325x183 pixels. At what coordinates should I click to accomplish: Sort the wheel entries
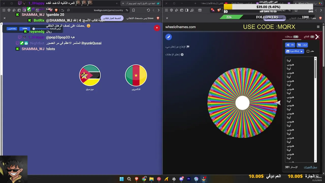[x=302, y=45]
